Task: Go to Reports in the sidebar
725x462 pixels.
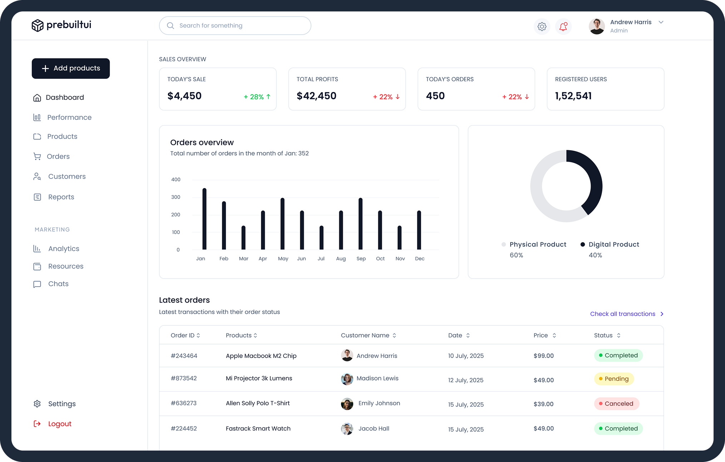Action: click(x=61, y=197)
